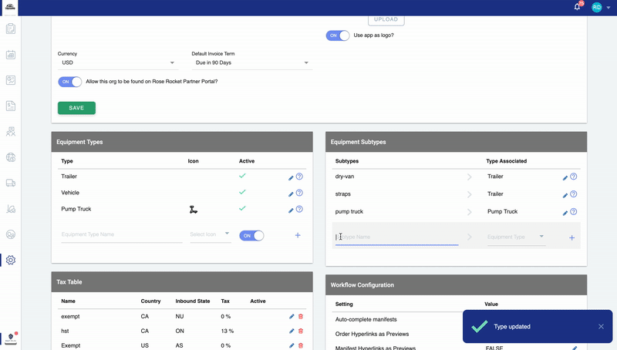Open the settings gear sidebar icon
617x350 pixels.
tap(11, 260)
